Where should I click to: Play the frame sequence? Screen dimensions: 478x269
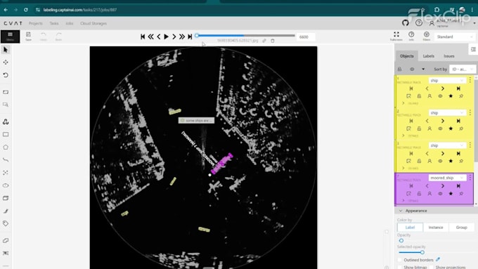click(166, 37)
